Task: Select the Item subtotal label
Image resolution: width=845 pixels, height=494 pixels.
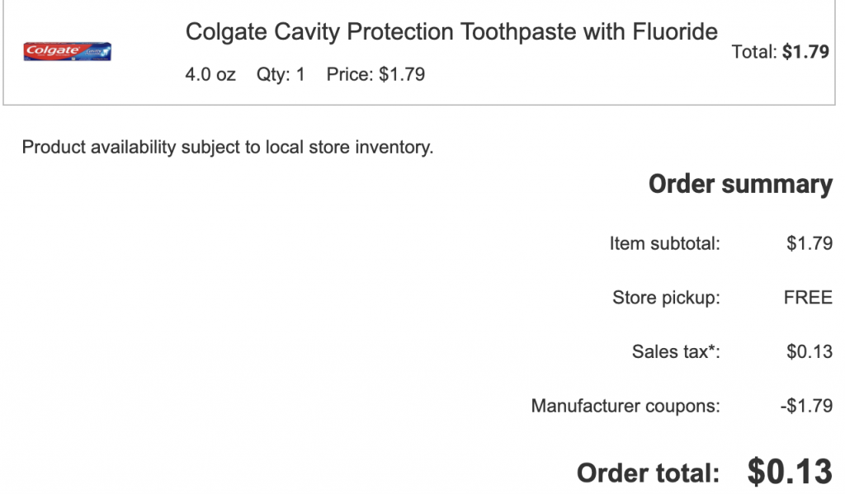Action: click(x=664, y=243)
